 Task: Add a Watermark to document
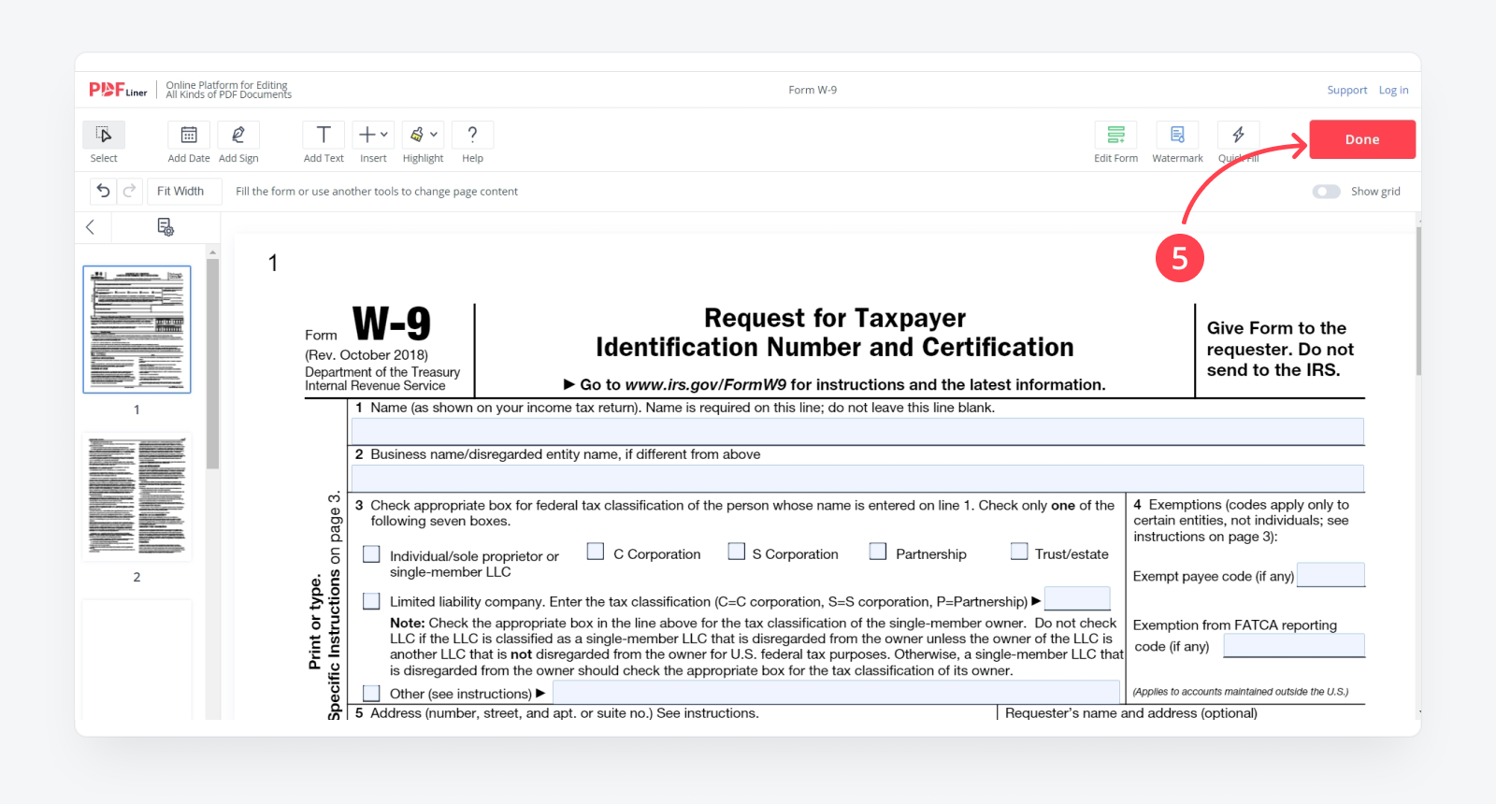(1177, 135)
